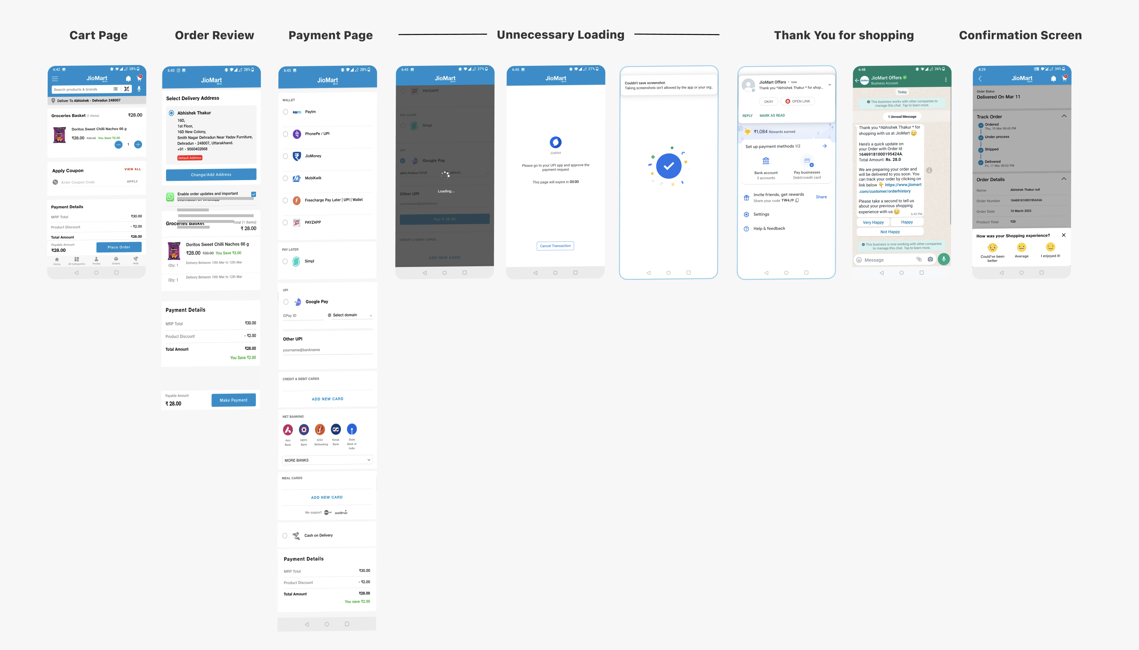Increase Doritos quantity with plus button
The image size is (1139, 650).
[x=138, y=144]
